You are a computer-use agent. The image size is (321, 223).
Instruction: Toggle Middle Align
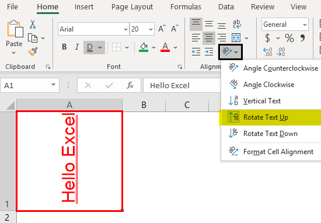pyautogui.click(x=209, y=24)
